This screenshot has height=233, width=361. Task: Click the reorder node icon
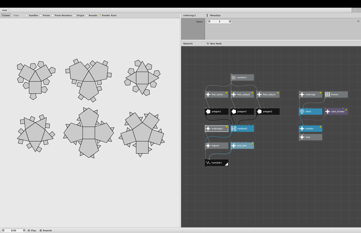coord(302,128)
